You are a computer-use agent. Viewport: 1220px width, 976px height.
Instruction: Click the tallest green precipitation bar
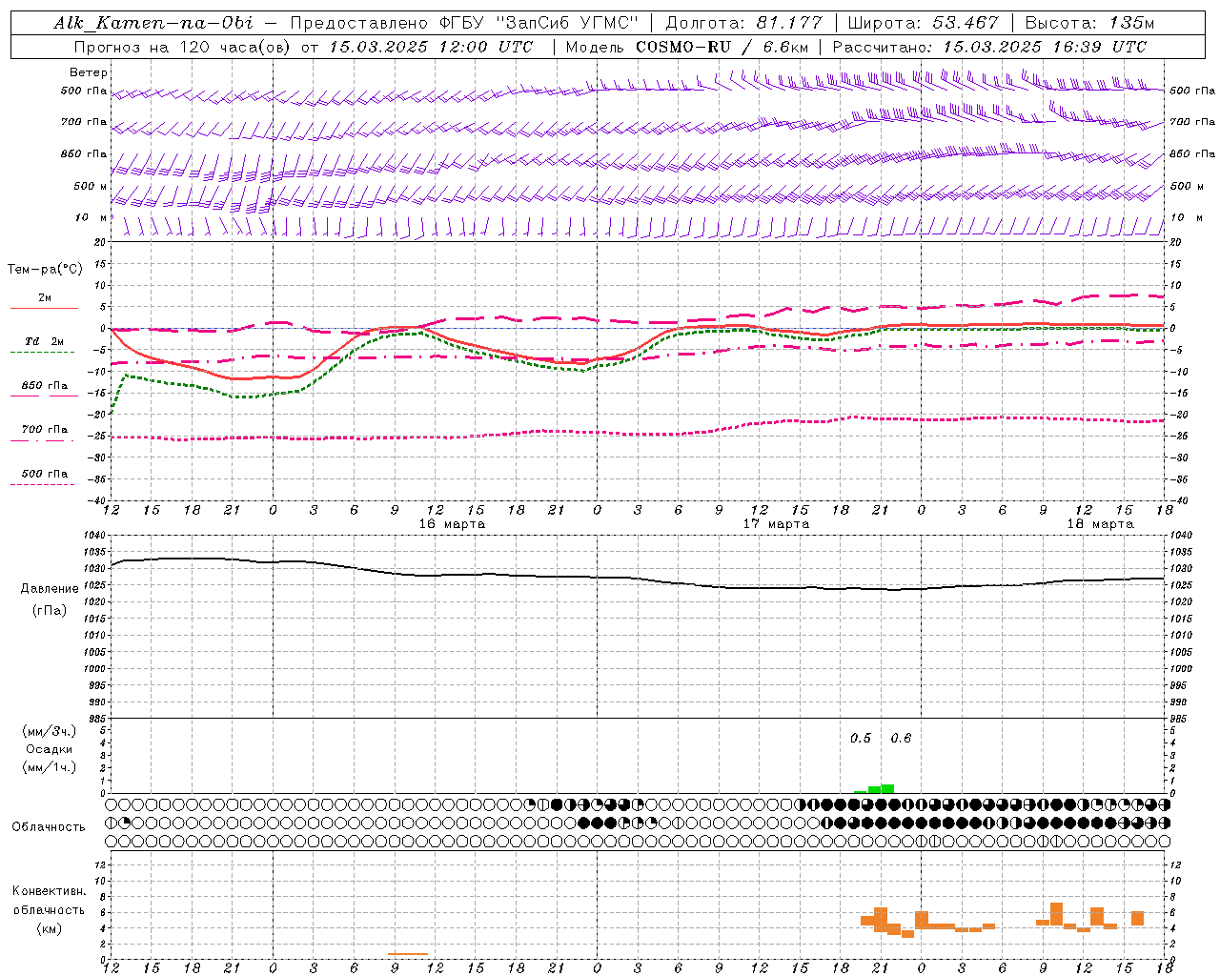click(887, 788)
